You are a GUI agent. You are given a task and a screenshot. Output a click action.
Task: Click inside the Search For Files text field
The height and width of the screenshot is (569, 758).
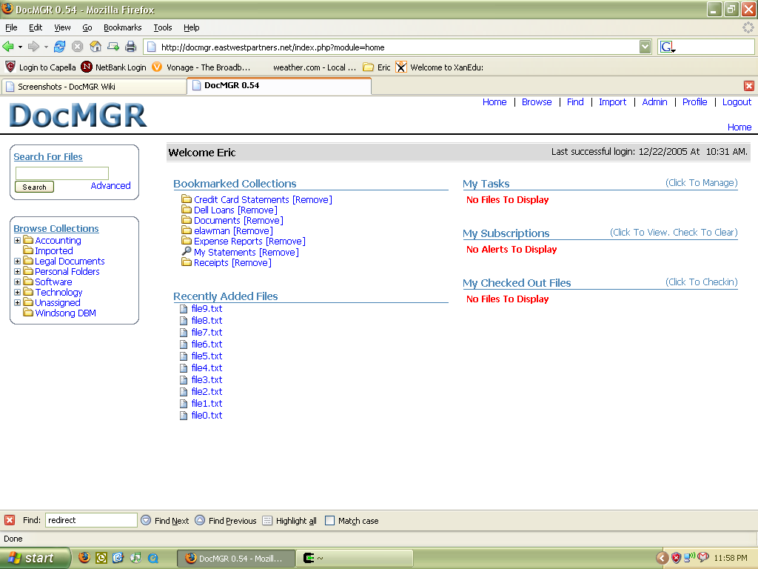pos(61,172)
